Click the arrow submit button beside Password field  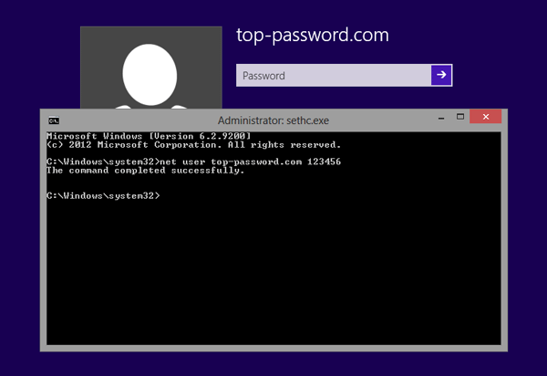pyautogui.click(x=441, y=75)
